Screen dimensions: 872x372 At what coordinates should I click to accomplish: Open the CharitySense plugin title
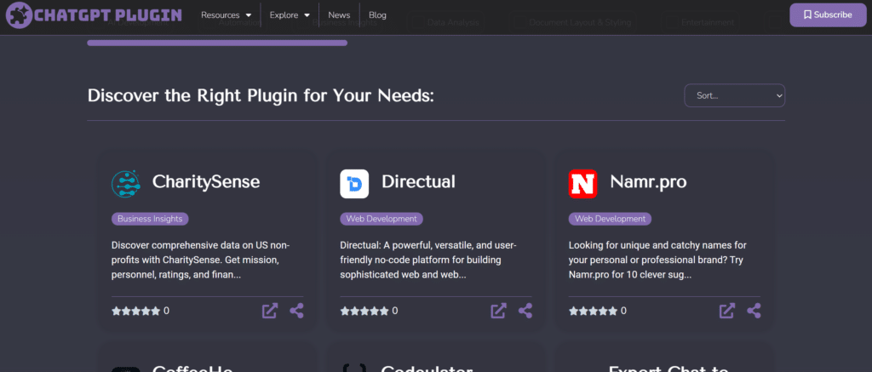pos(206,181)
